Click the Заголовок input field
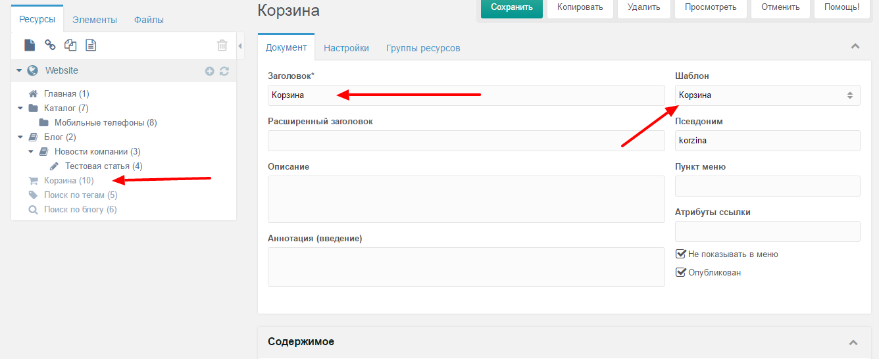The image size is (879, 359). (466, 95)
